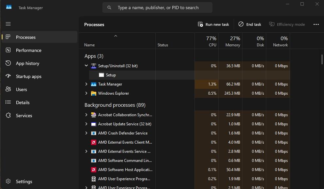Click the Task Manager app logo icon
This screenshot has height=189, width=324.
9,7
